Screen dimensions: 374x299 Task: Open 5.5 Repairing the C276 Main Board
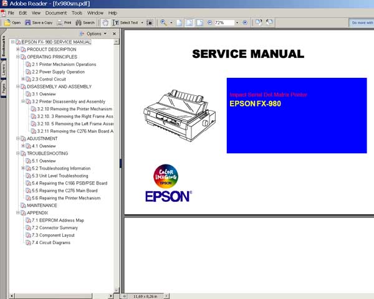[x=65, y=191]
